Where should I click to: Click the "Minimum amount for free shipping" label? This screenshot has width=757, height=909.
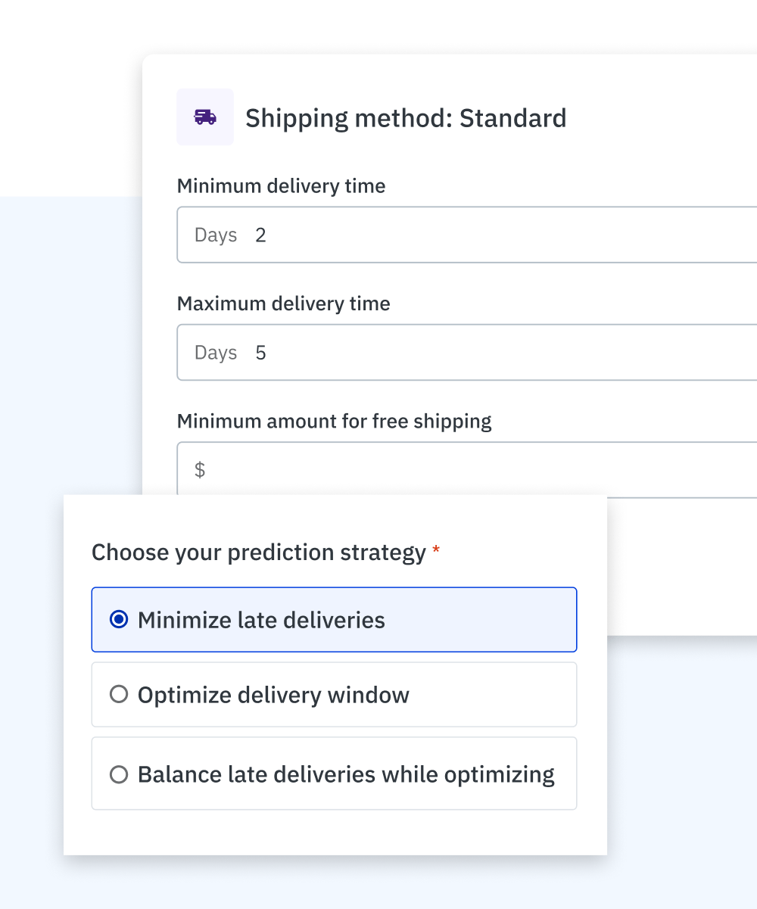click(x=334, y=421)
